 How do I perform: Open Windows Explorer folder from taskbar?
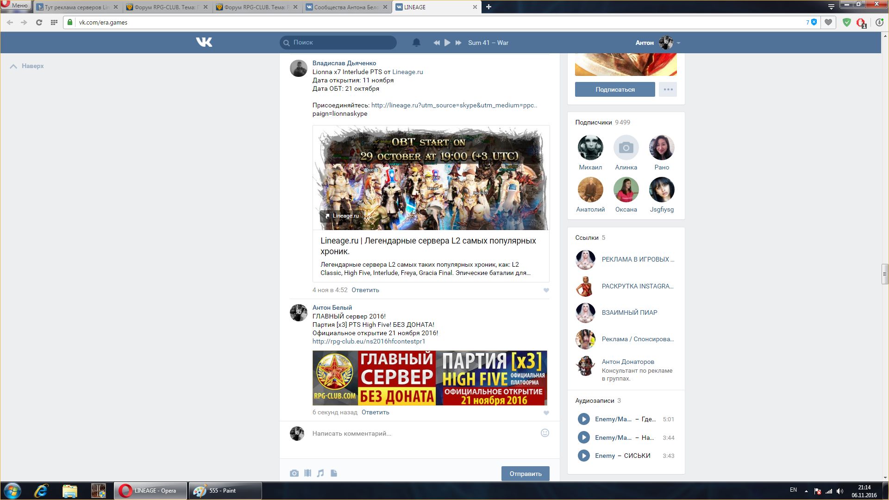click(69, 491)
